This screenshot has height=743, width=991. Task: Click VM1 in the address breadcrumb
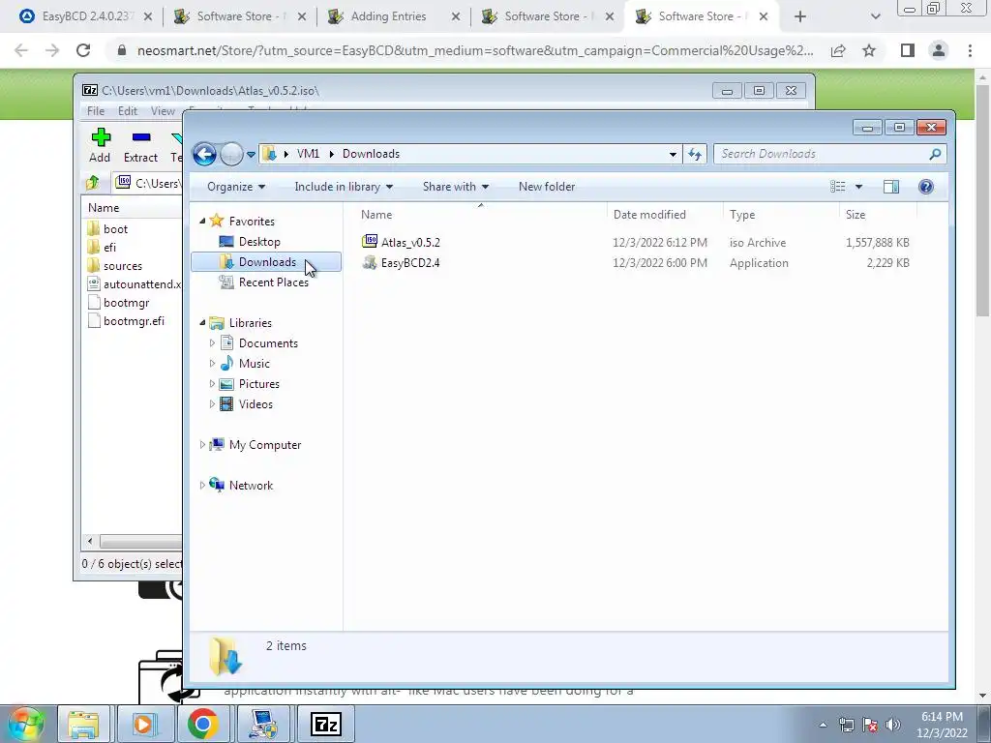(308, 154)
